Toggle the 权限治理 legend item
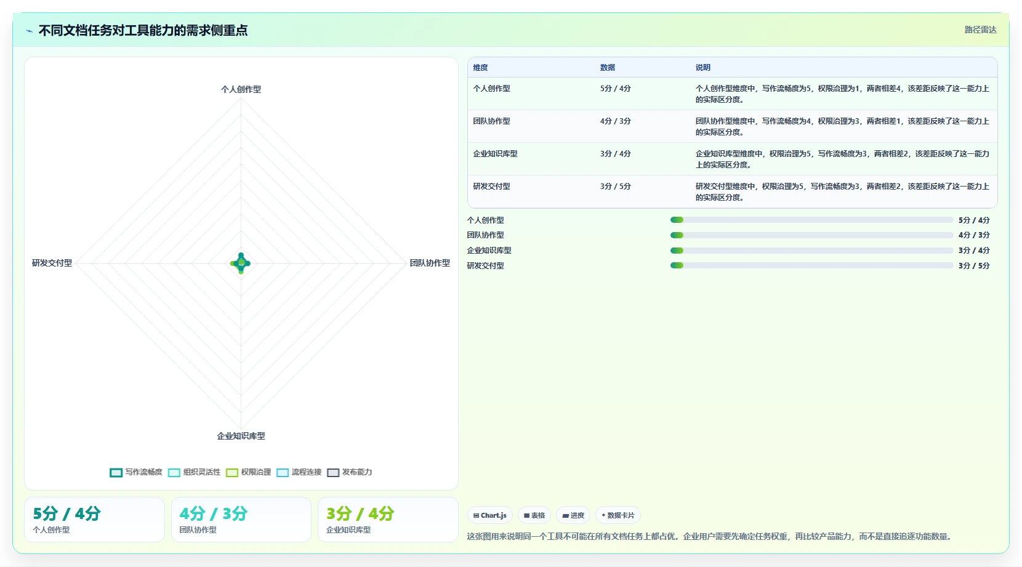The width and height of the screenshot is (1022, 567). 249,472
